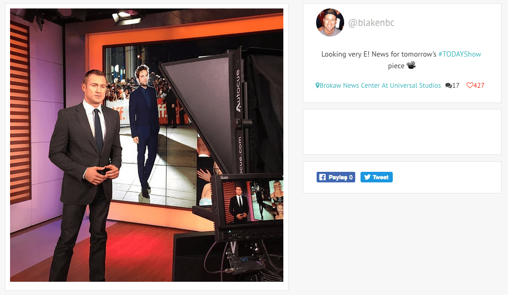
Task: Click the comment count 17
Action: [x=456, y=86]
